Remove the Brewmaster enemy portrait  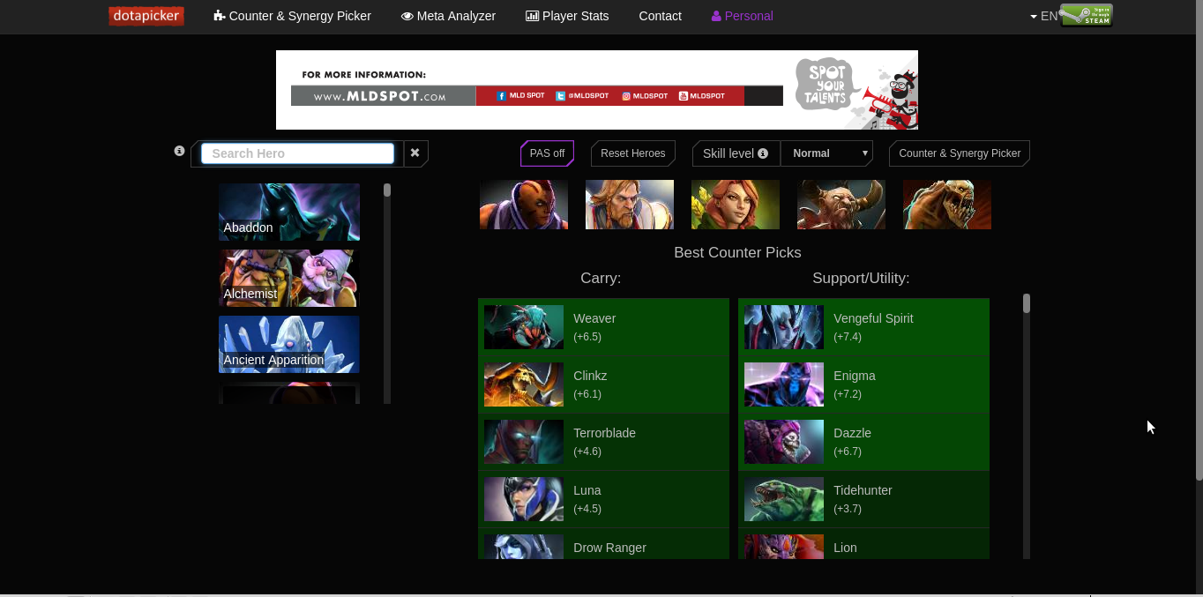pyautogui.click(x=841, y=205)
